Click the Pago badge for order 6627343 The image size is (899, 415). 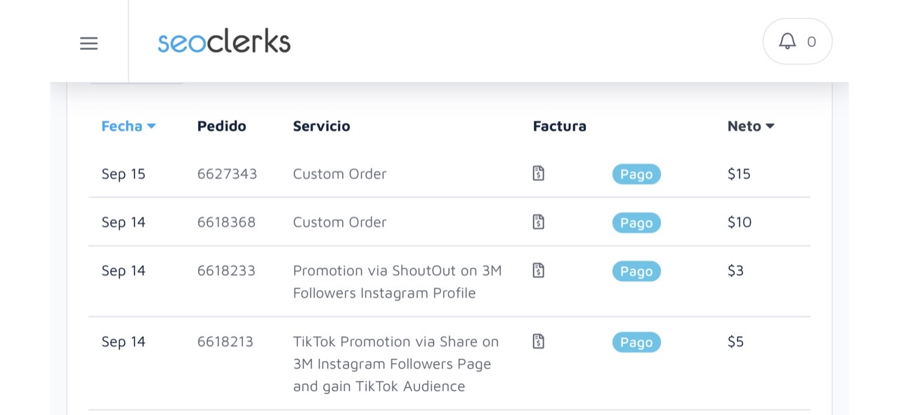pyautogui.click(x=636, y=174)
